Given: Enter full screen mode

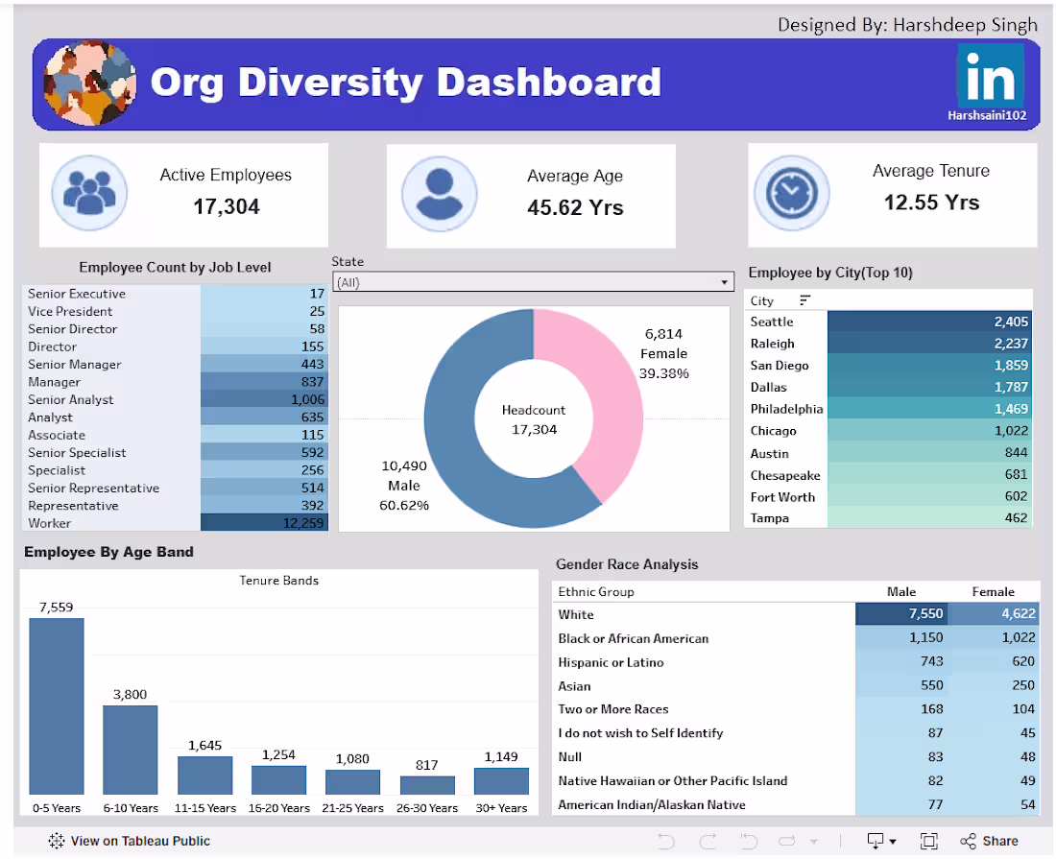Looking at the screenshot, I should pos(928,841).
